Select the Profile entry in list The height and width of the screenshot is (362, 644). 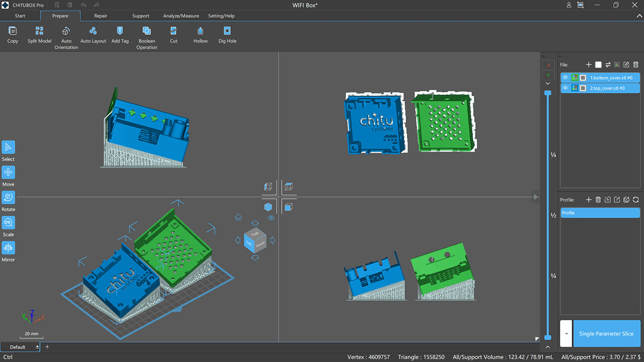600,213
